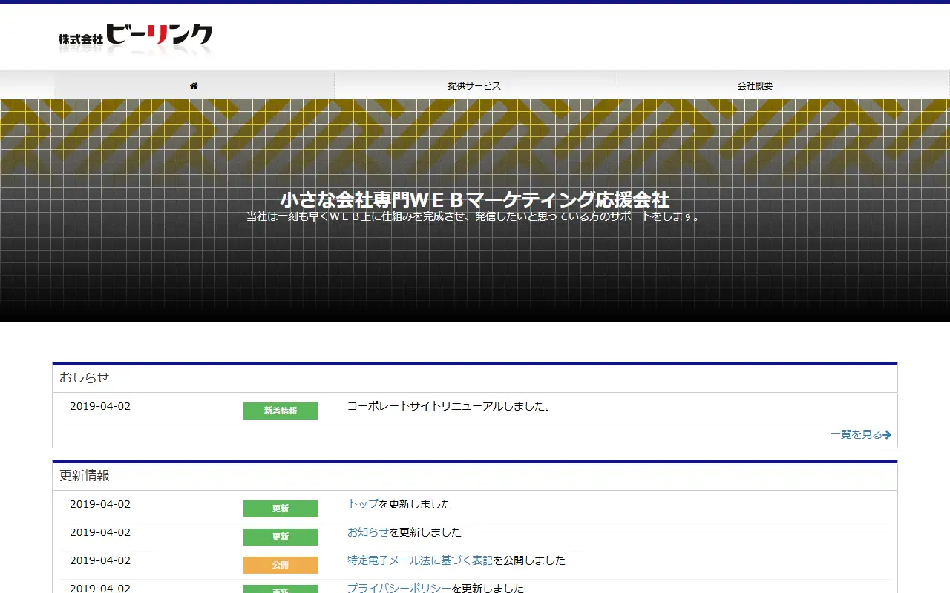Open the 会社概要 menu item
950x593 pixels.
point(755,86)
